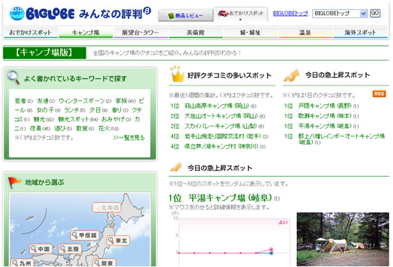This screenshot has height=267, width=393.
Task: Select the ウィンタースポーツ keyword
Action: coord(82,101)
